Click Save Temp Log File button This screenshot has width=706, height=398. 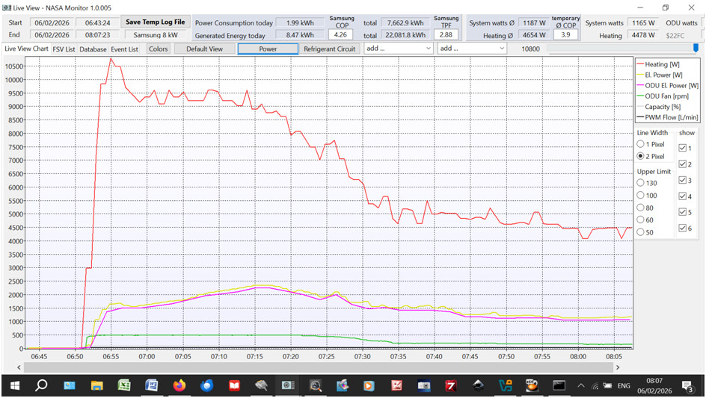pyautogui.click(x=155, y=22)
